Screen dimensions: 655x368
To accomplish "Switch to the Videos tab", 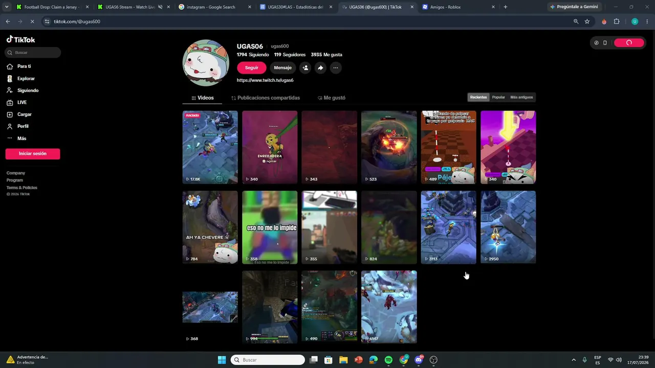I will coord(203,98).
